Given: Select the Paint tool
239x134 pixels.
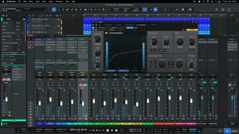Looking at the screenshot, I should tap(72, 10).
